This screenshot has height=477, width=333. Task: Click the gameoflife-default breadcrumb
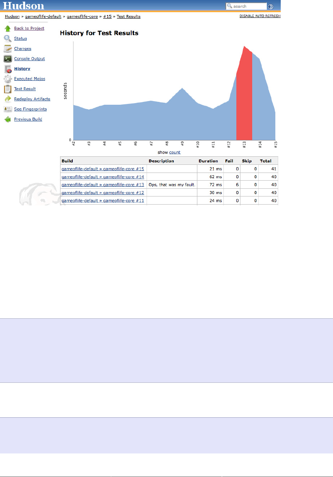point(43,16)
